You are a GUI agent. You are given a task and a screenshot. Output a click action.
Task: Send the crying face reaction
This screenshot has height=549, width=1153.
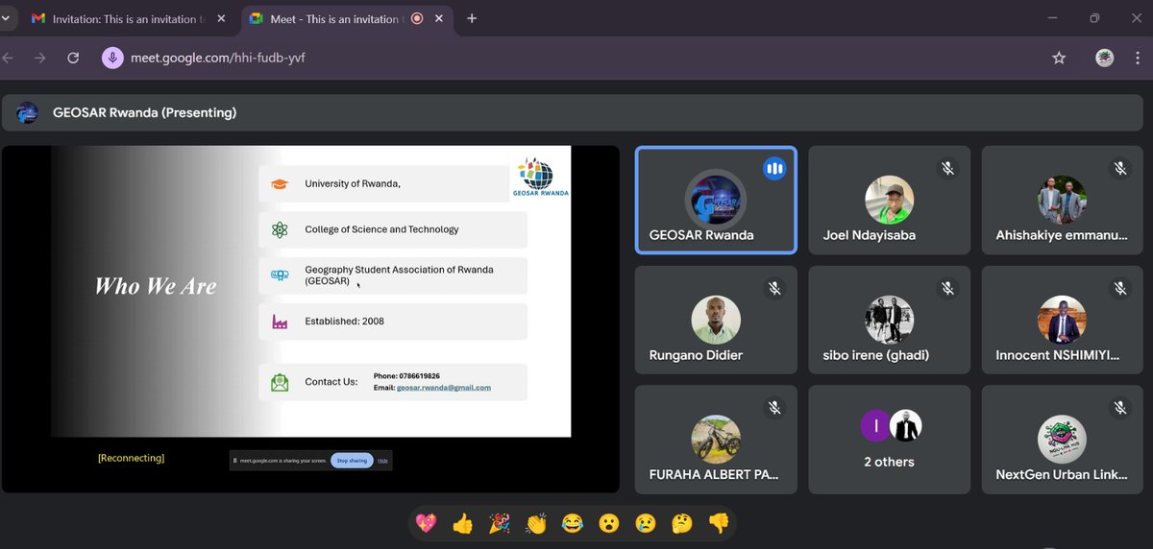[646, 523]
